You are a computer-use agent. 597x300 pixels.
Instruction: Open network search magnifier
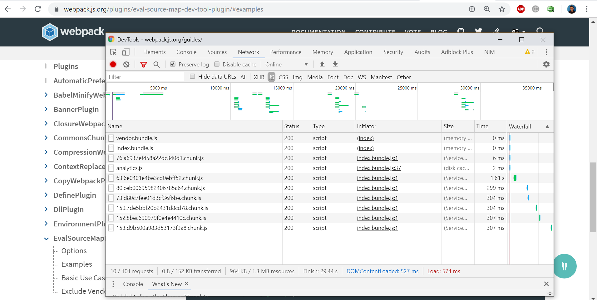(x=157, y=65)
